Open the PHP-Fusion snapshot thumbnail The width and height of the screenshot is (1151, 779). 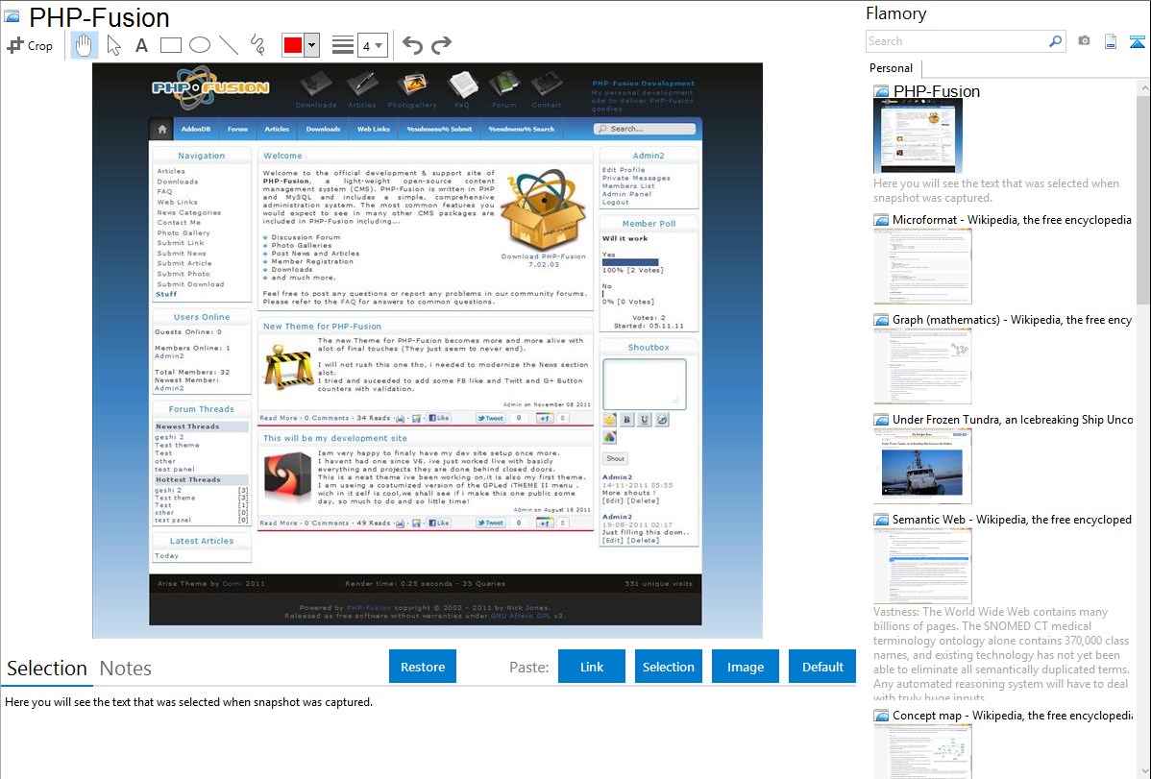click(918, 136)
